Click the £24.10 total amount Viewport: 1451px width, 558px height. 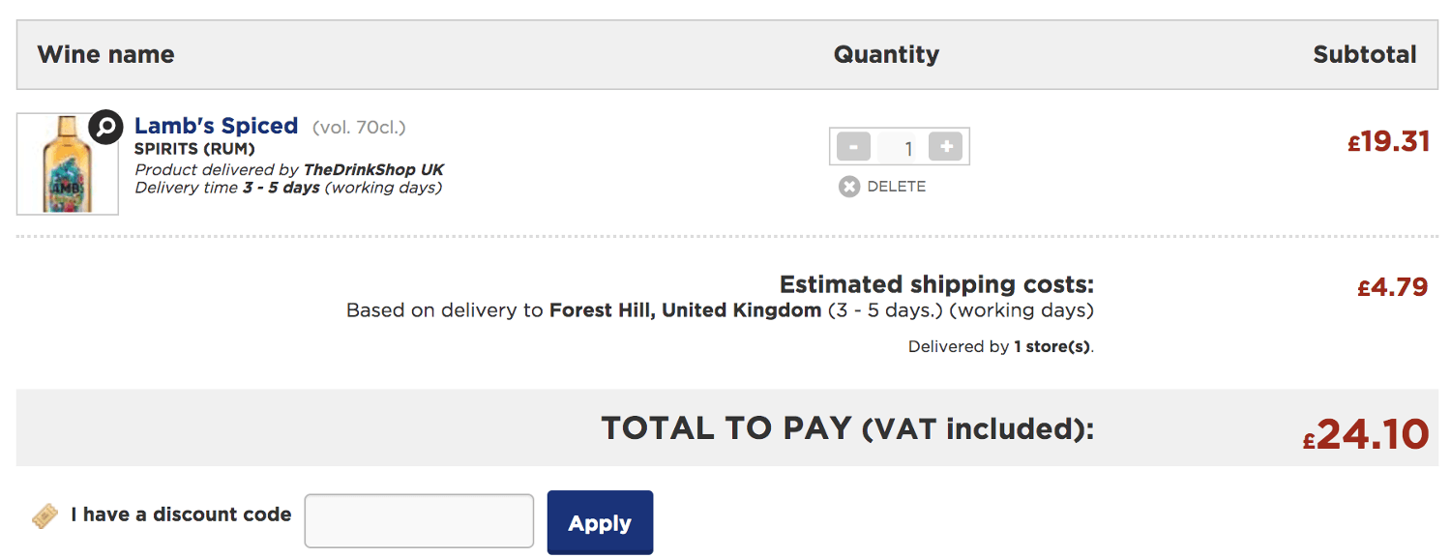tap(1365, 434)
